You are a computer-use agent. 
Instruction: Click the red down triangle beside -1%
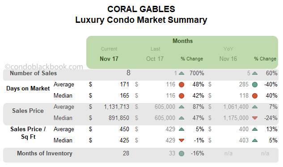pyautogui.click(x=182, y=141)
